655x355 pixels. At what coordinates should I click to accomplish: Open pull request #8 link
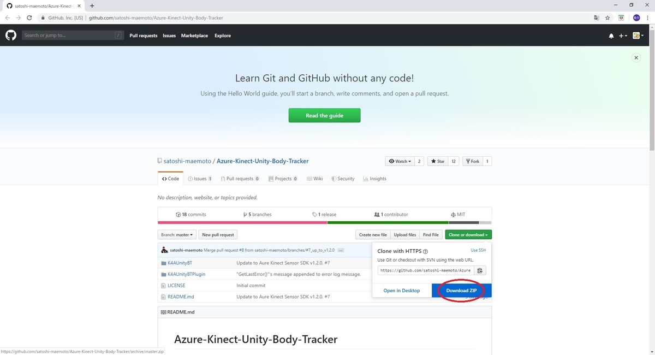241,250
